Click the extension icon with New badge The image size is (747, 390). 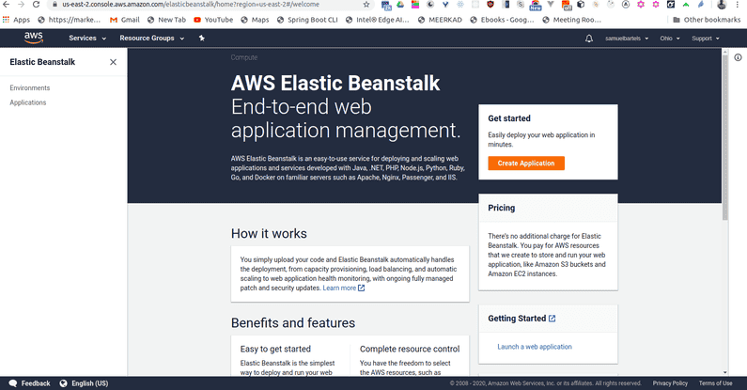[x=536, y=6]
